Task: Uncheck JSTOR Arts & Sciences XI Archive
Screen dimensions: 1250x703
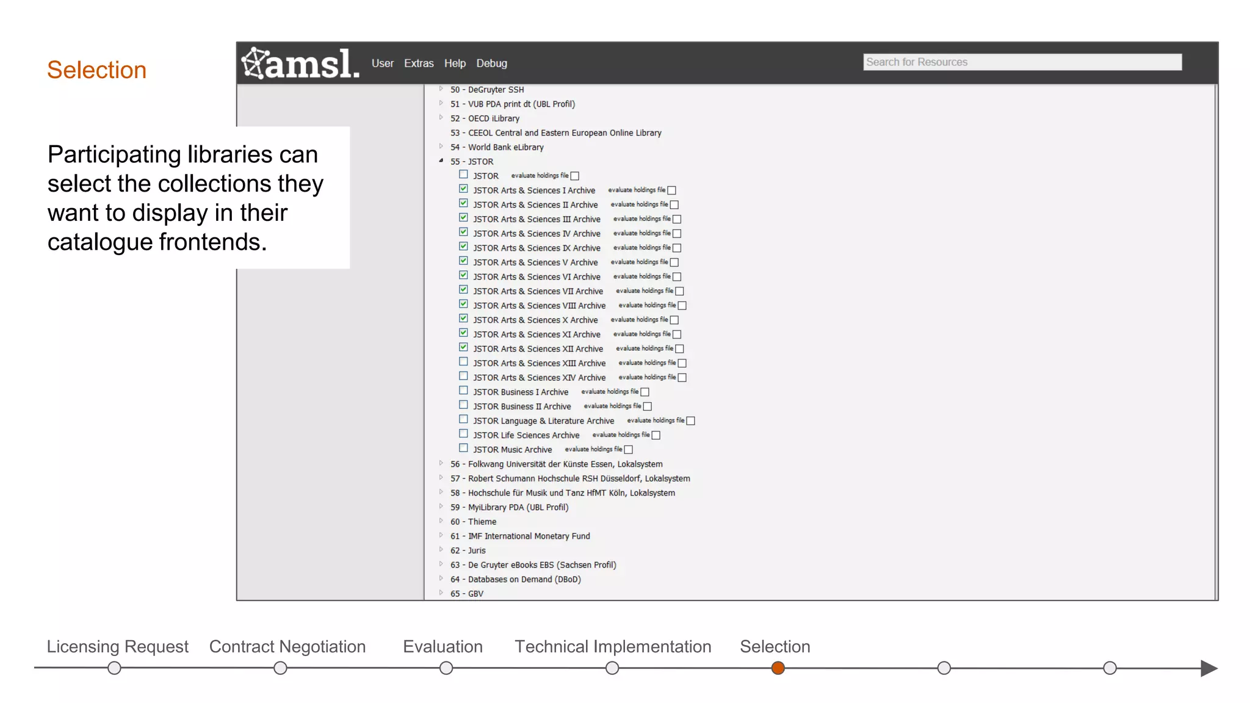Action: [x=463, y=333]
